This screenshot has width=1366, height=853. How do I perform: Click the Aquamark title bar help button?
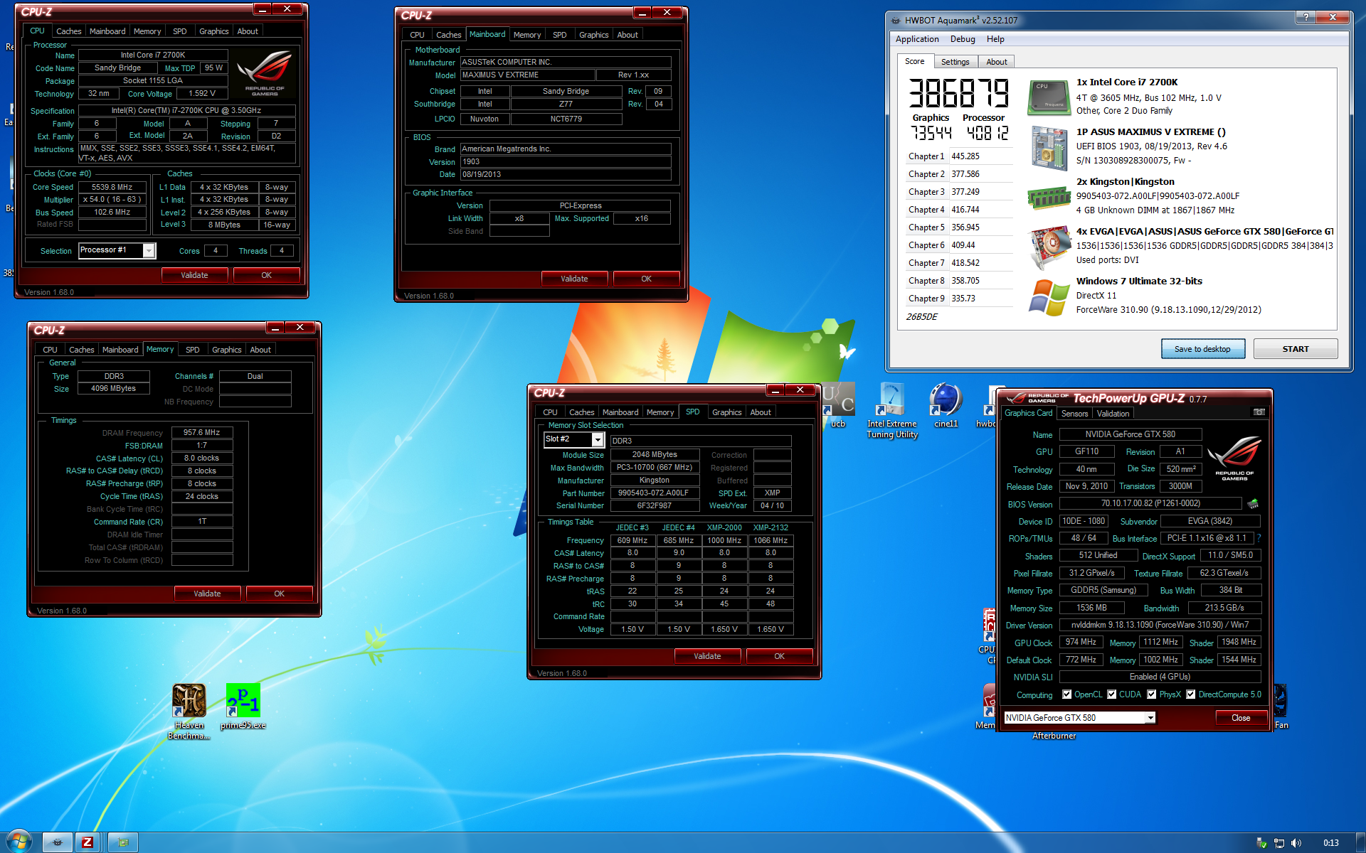point(1306,17)
